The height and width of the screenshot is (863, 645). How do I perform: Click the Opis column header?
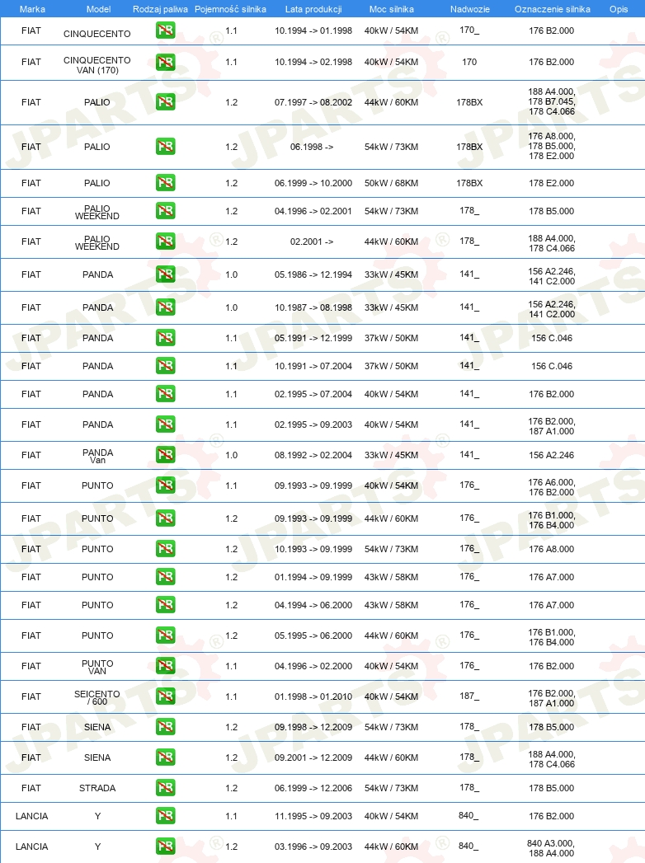pos(619,9)
